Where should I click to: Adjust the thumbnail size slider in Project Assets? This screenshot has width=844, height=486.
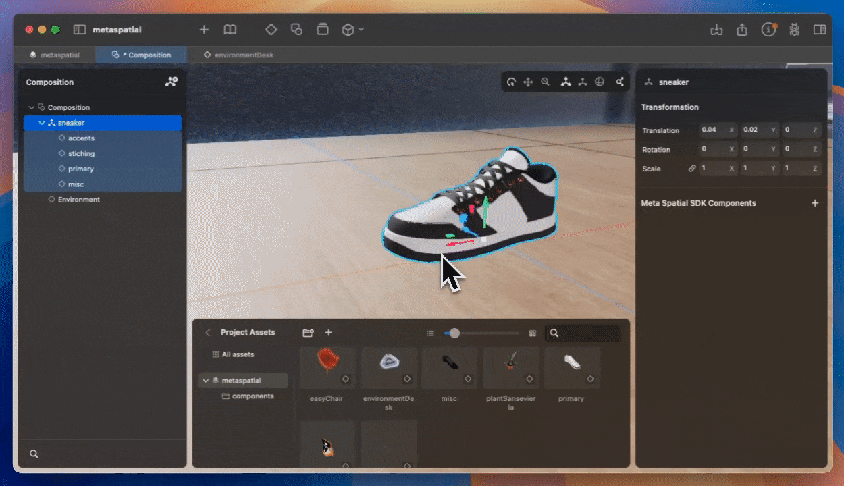pyautogui.click(x=454, y=333)
